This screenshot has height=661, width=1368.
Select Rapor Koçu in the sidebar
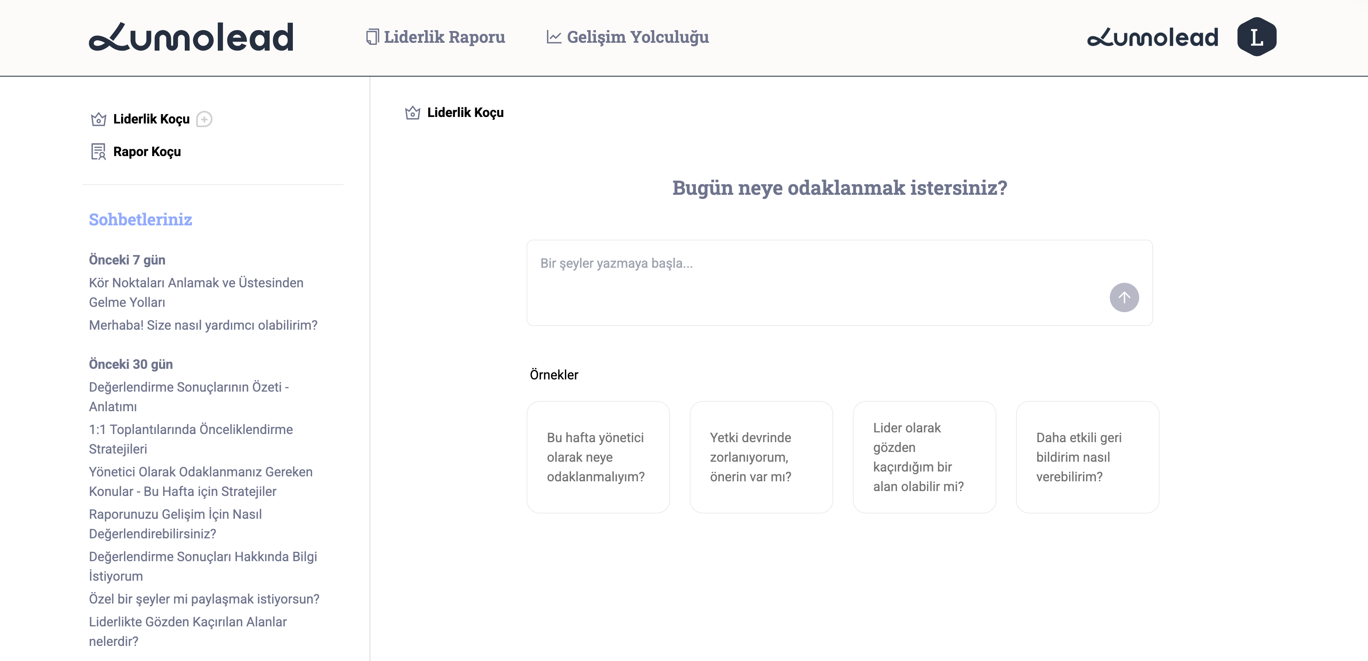tap(146, 152)
